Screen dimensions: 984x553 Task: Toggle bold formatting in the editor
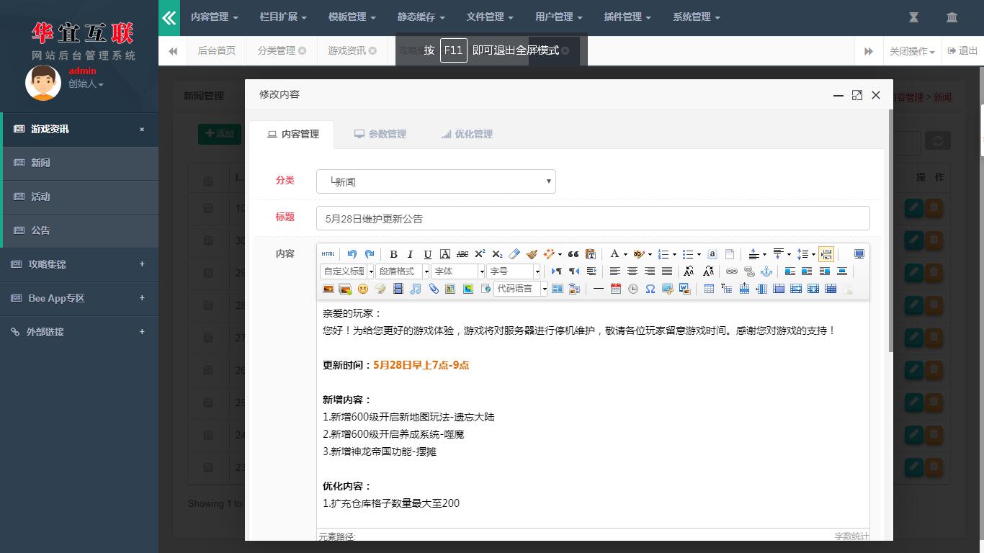(x=393, y=254)
